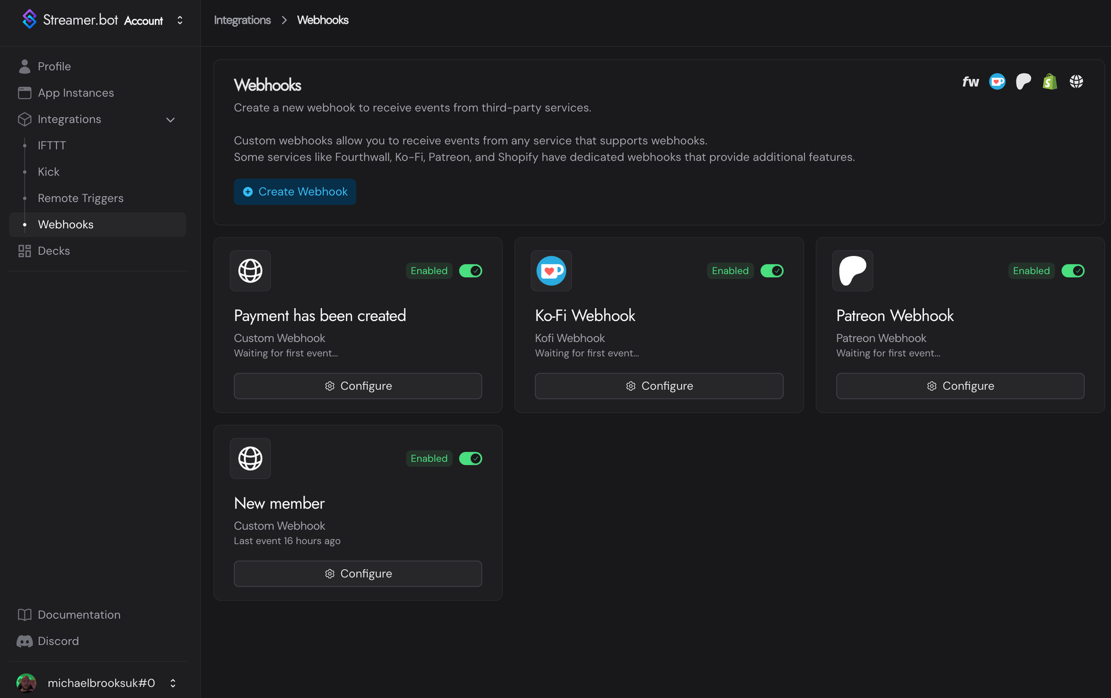Viewport: 1111px width, 698px height.
Task: Collapse the Integrations section in the sidebar
Action: coord(170,119)
